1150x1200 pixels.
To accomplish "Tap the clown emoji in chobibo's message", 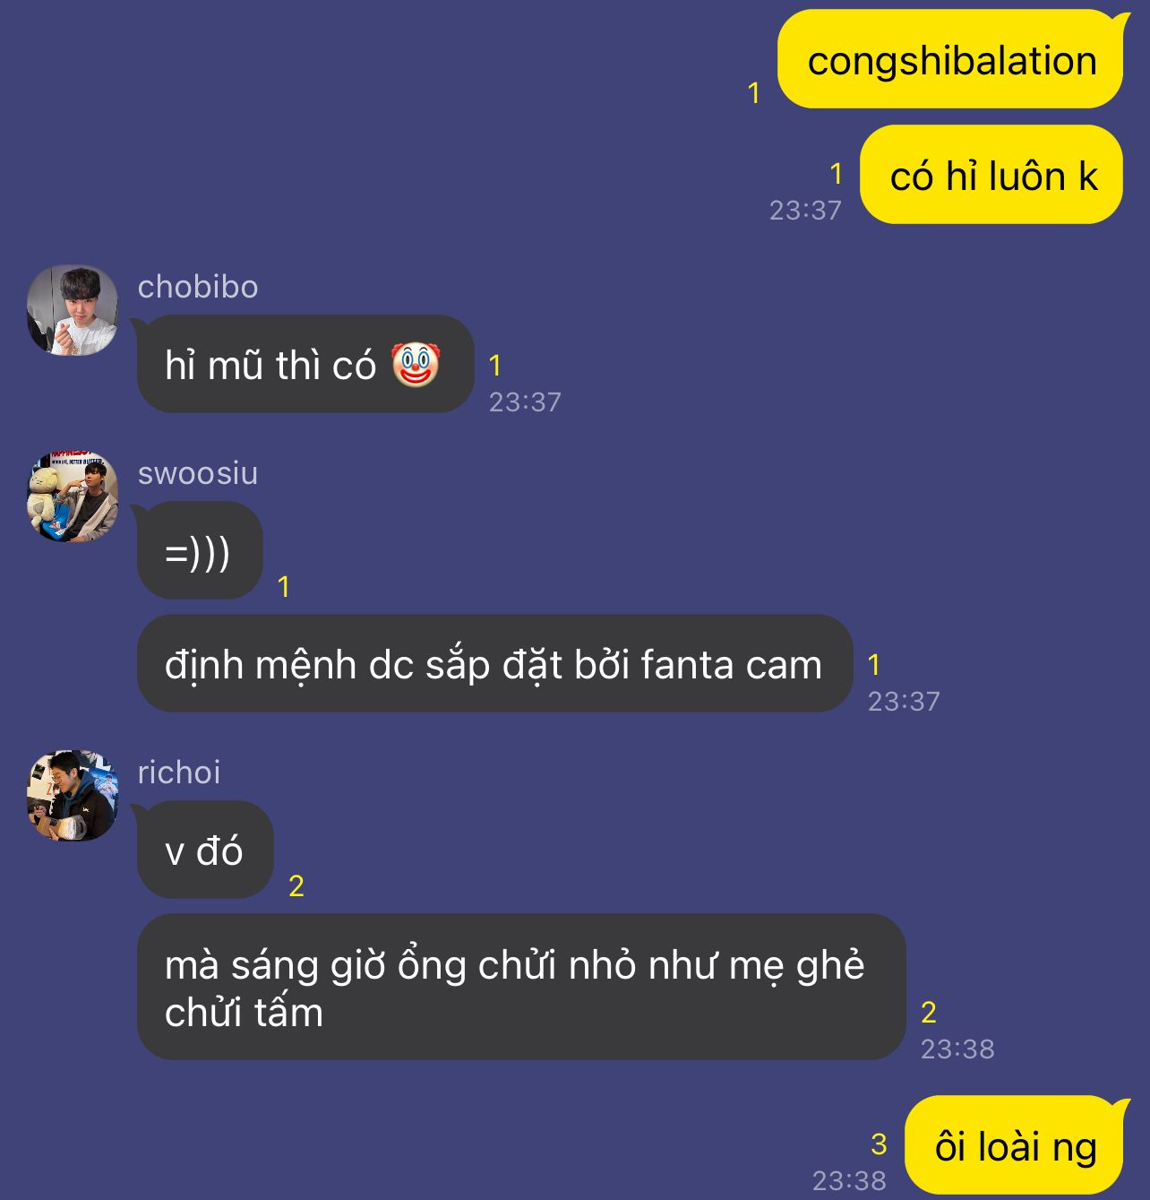I will tap(416, 365).
